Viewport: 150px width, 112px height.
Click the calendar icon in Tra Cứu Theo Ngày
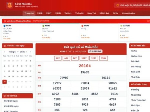click(4, 46)
